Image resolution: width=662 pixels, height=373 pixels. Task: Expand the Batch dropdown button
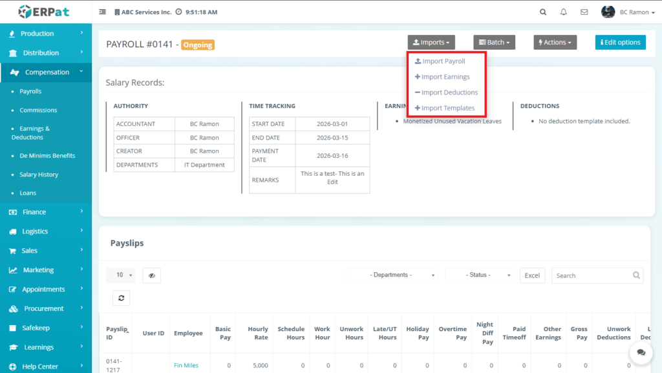[x=495, y=43]
